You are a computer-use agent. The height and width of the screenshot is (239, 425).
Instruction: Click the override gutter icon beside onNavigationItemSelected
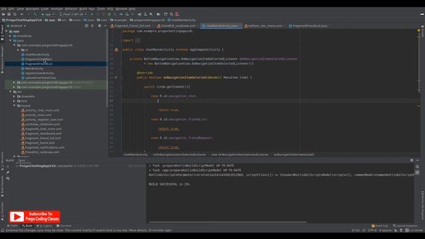[116, 78]
